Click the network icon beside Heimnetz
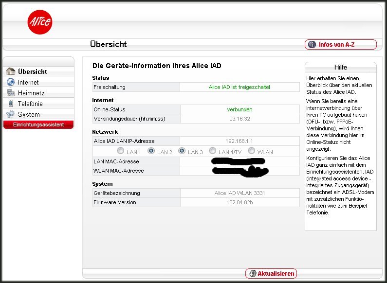The width and height of the screenshot is (387, 283). pyautogui.click(x=11, y=93)
